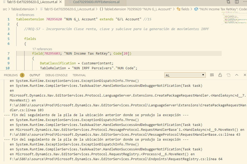Click field ID 70295603 on line 7
Screen dimensions: 247x164
coord(52,53)
